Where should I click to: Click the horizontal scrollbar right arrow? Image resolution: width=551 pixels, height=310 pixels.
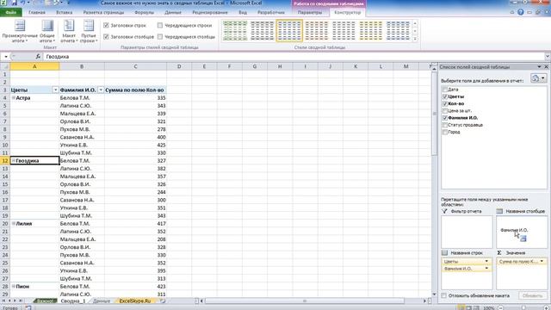point(424,301)
